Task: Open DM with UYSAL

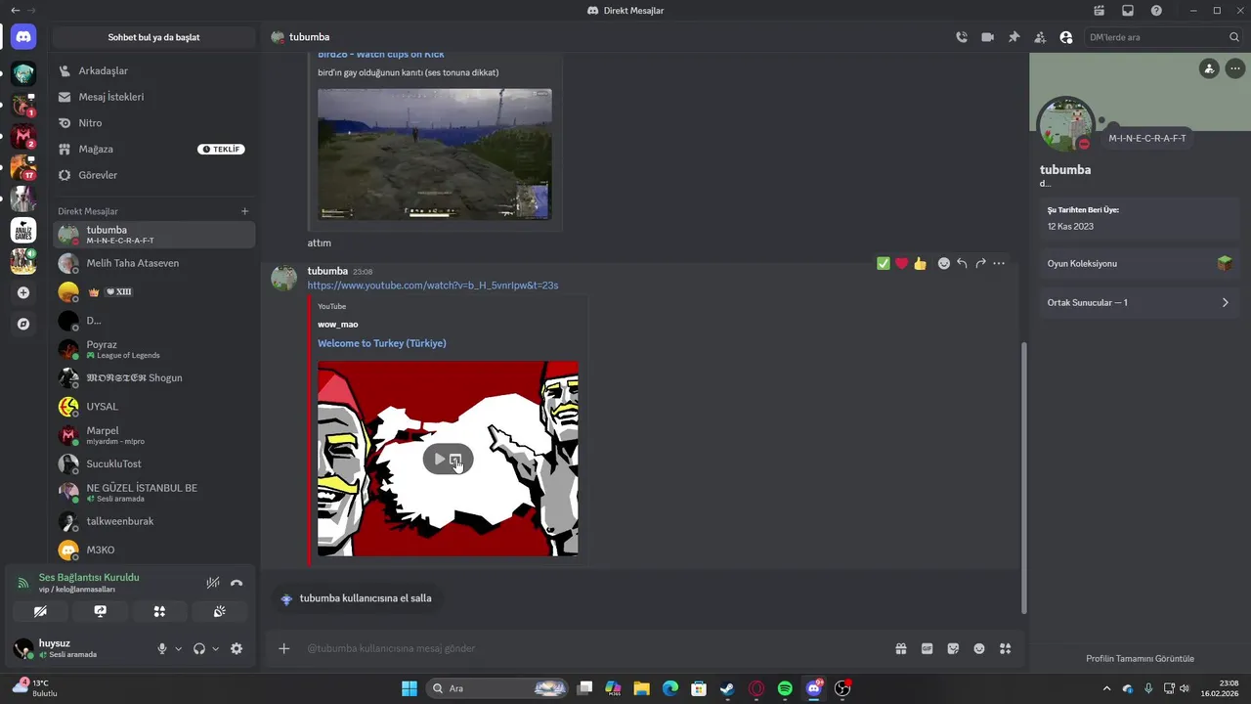Action: point(154,407)
